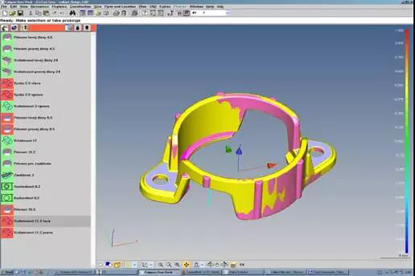Select the first green characteristic ending in 4.5
The width and height of the screenshot is (415, 276).
[45, 37]
